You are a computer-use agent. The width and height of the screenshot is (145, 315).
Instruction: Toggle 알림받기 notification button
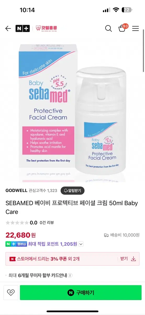[x=72, y=191]
